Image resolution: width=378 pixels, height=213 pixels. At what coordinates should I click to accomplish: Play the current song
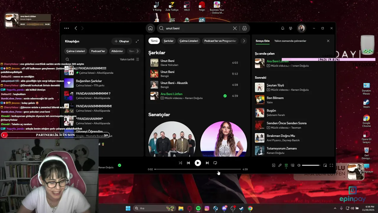(x=198, y=163)
